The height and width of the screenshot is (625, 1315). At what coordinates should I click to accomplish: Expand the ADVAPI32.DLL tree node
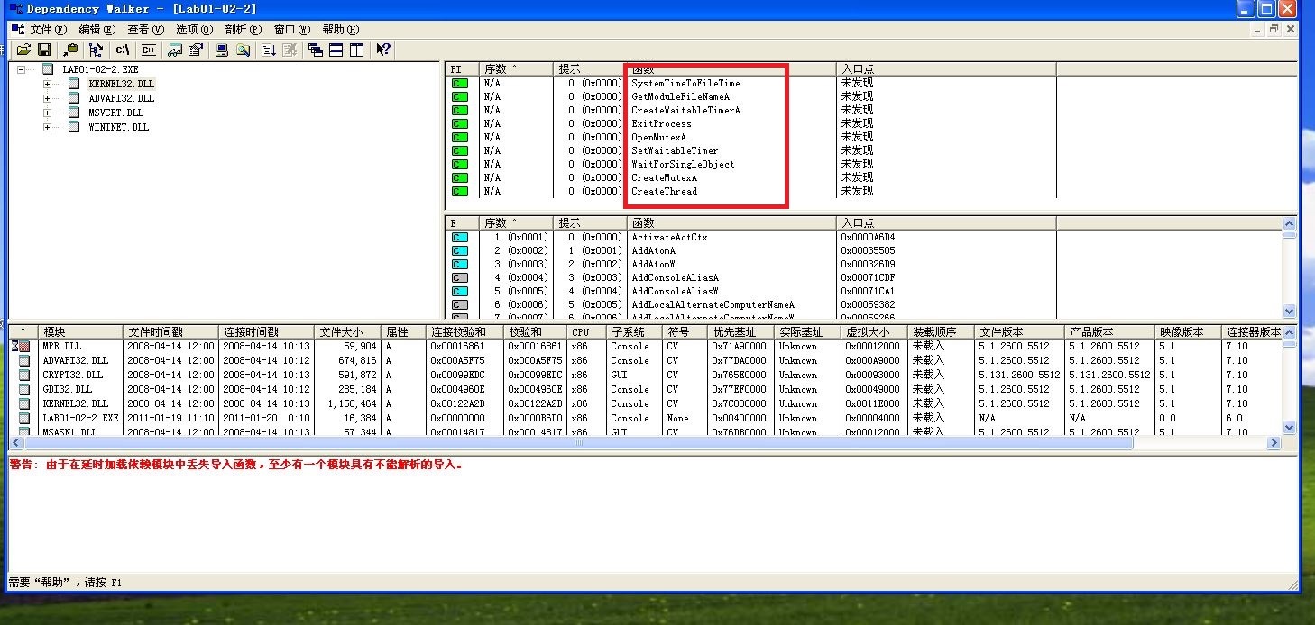pyautogui.click(x=48, y=98)
